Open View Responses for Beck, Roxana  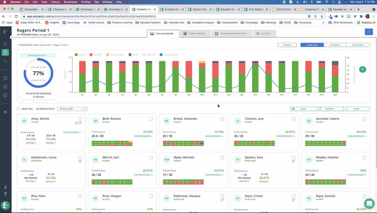(143, 136)
